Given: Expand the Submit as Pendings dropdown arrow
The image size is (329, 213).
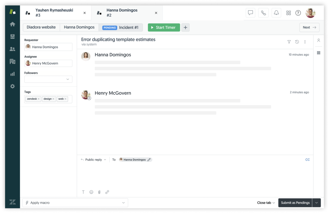Looking at the screenshot, I should coord(316,202).
